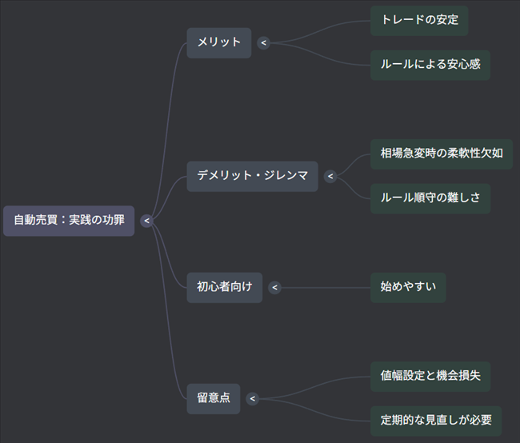Collapse the デメリット・ジレンマ branch arrow
Viewport: 520px width, 443px height.
(x=330, y=177)
